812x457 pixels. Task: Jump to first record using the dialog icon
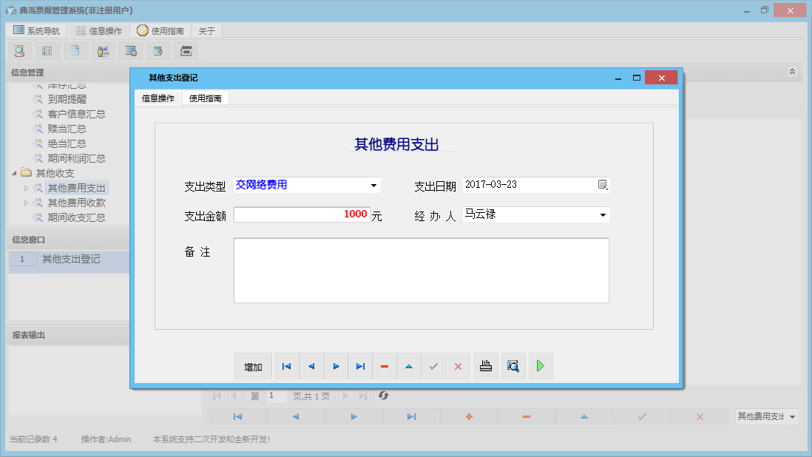coord(286,366)
